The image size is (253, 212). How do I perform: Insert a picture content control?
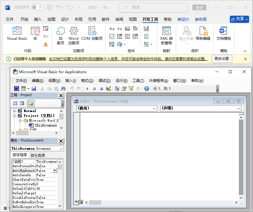coord(127,29)
